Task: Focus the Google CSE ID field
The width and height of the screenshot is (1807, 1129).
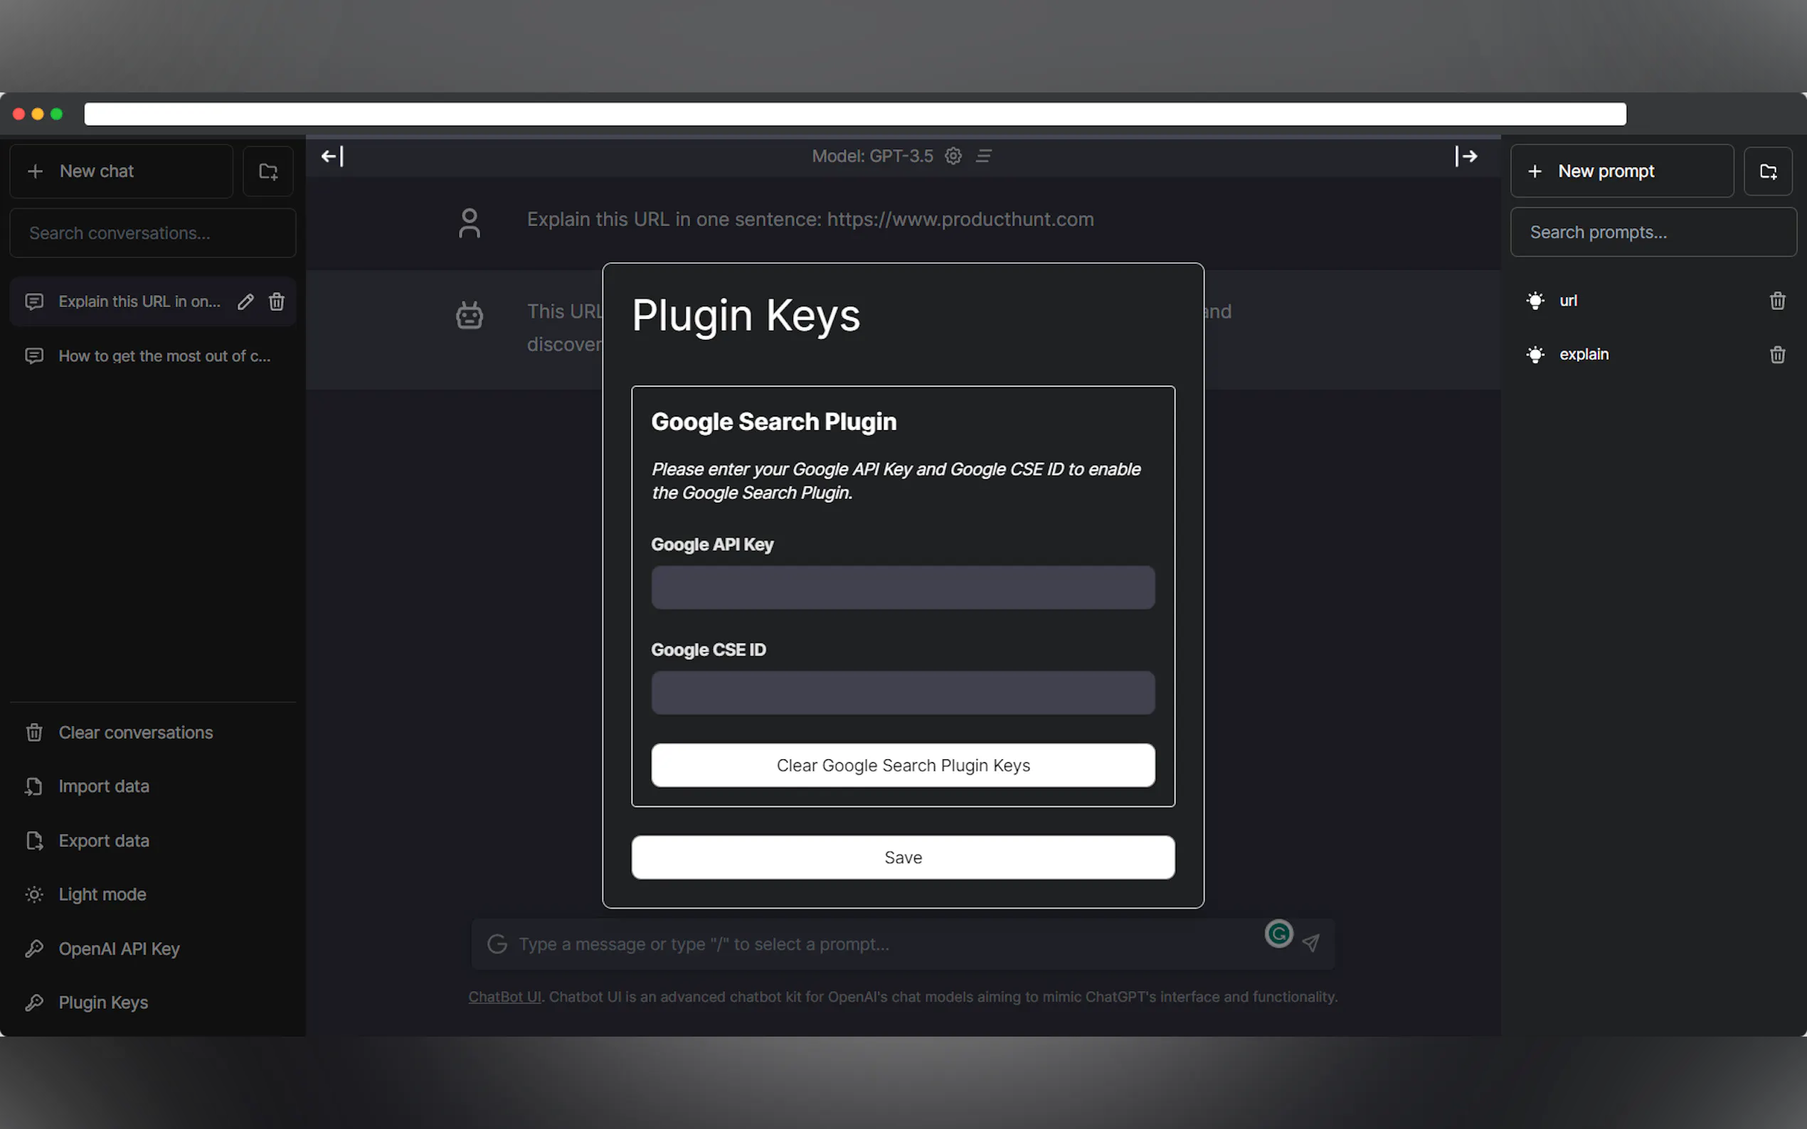Action: 902,693
